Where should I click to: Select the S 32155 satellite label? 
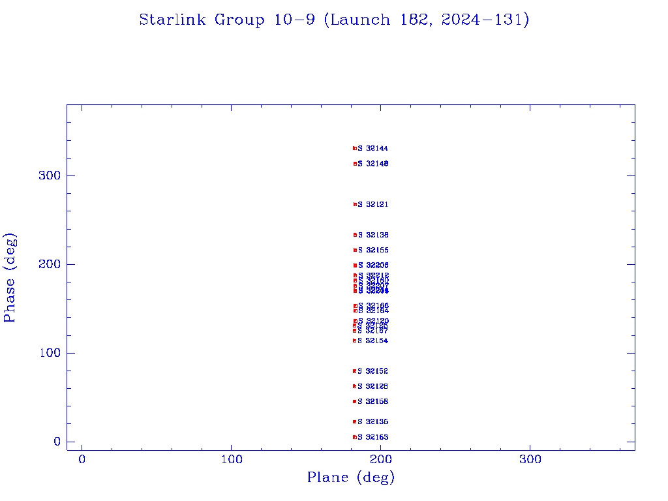(373, 250)
